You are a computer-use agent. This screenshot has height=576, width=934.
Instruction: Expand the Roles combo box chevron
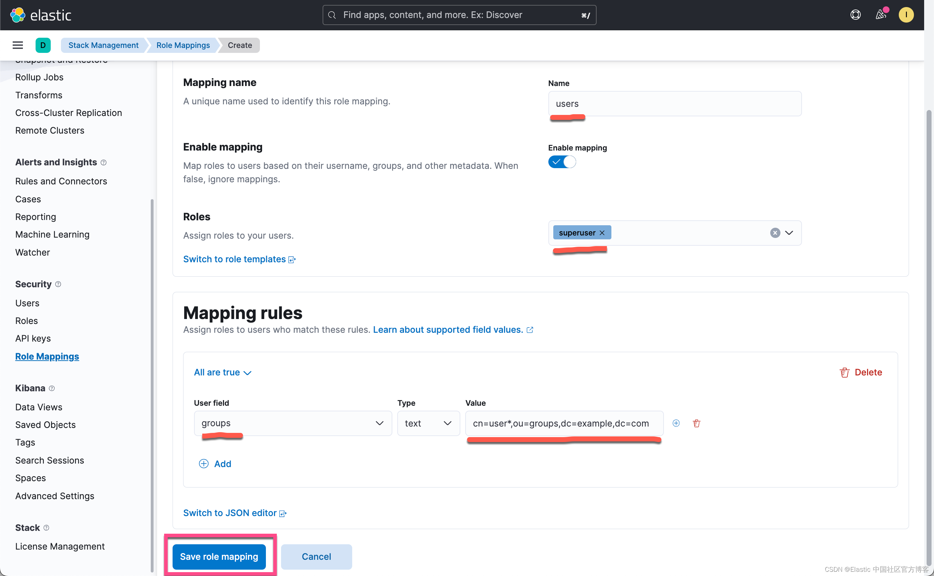(789, 233)
